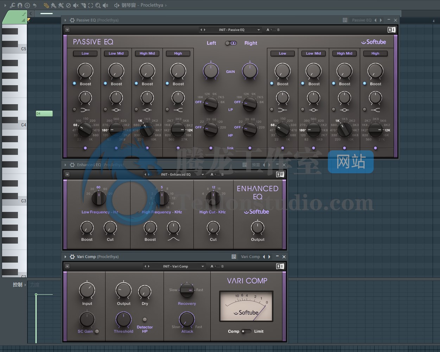Click the circular menu icon in piano roll toolbar
The width and height of the screenshot is (440, 352).
click(x=27, y=5)
